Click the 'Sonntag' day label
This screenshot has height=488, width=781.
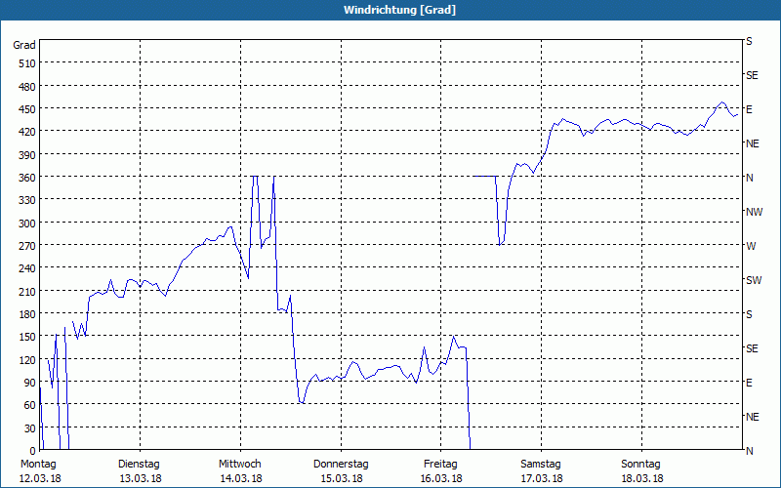coord(641,465)
